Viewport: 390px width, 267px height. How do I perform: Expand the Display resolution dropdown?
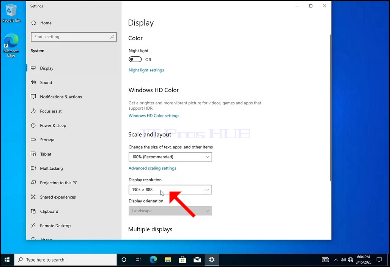coord(170,190)
